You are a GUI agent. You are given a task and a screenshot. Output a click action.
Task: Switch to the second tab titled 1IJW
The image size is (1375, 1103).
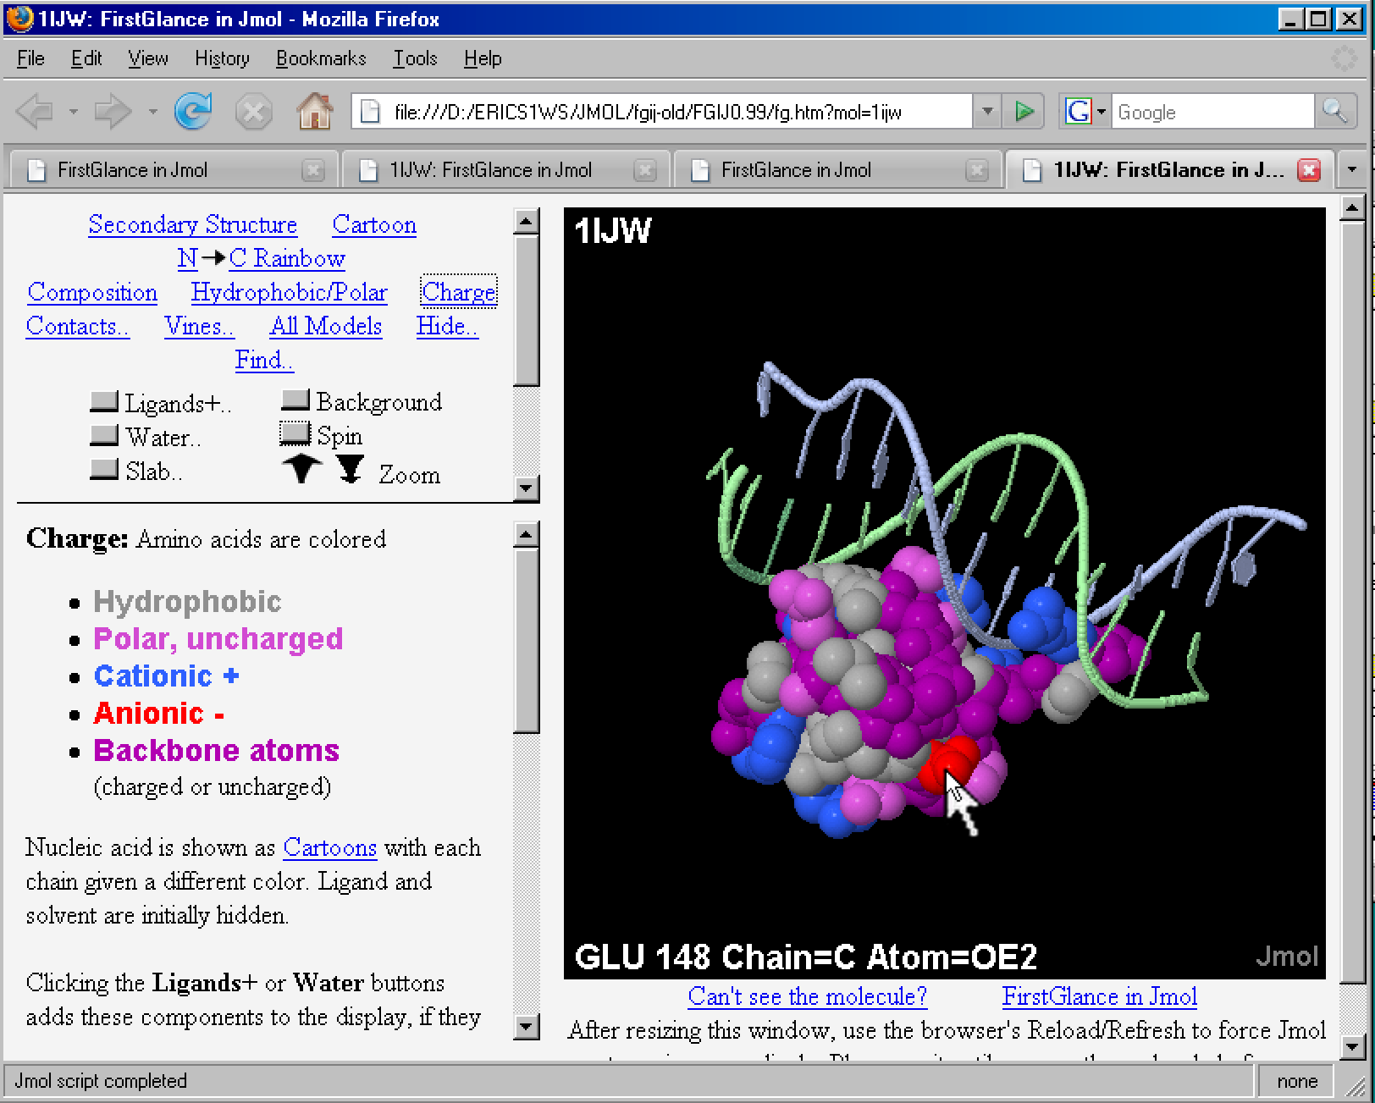tap(505, 170)
